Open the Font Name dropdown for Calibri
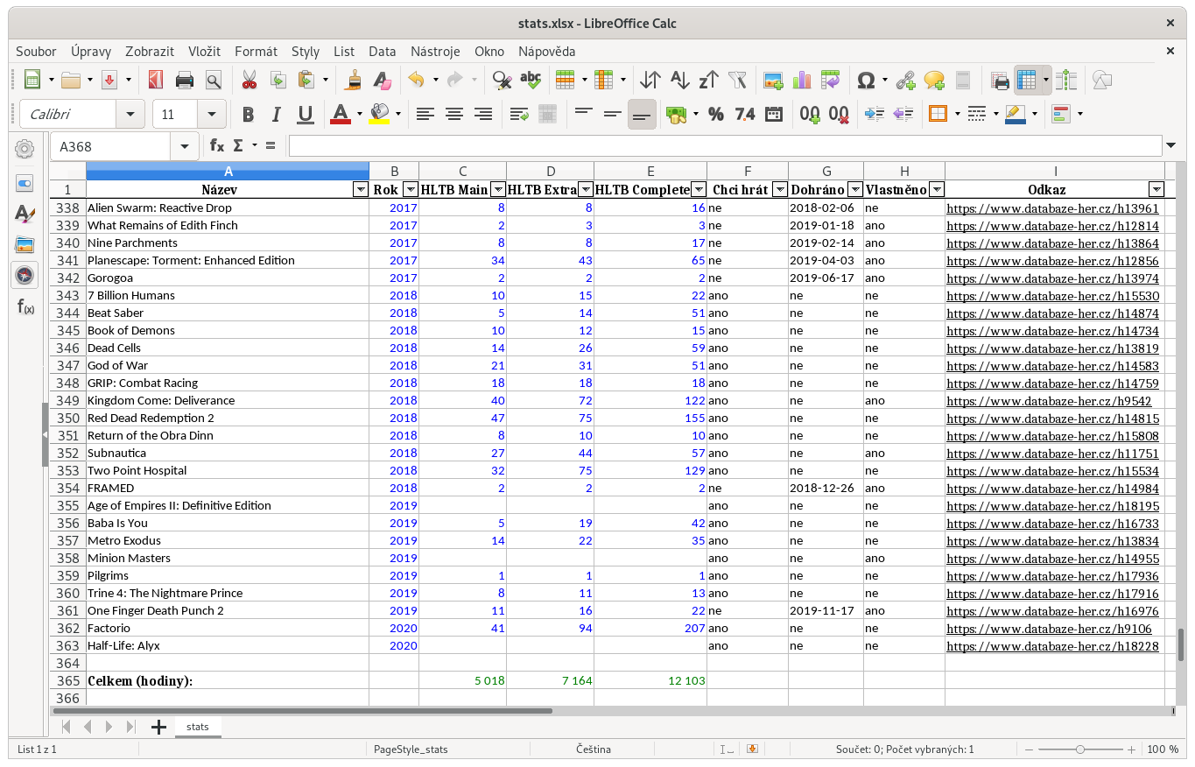Viewport: 1195px width, 767px height. click(130, 114)
